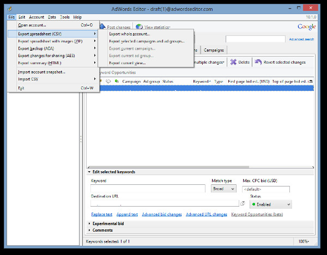327x255 pixels.
Task: Click the Destination URL field
Action: 165,203
